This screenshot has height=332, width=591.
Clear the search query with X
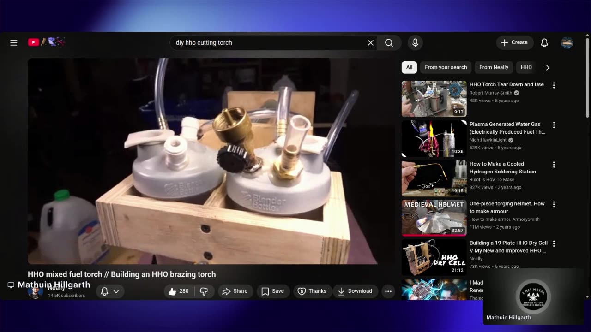[370, 42]
